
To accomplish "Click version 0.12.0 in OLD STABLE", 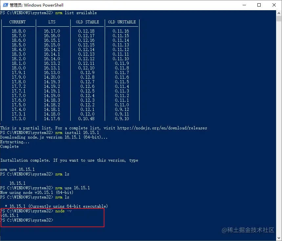I will tap(87, 114).
